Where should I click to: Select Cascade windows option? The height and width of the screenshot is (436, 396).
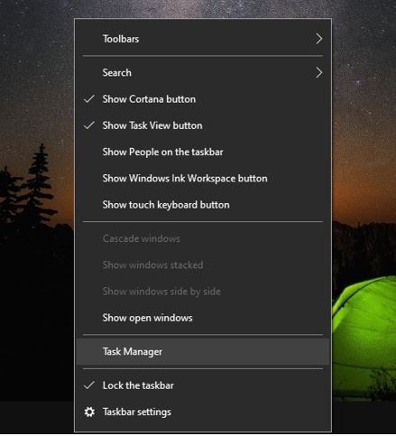(203, 238)
